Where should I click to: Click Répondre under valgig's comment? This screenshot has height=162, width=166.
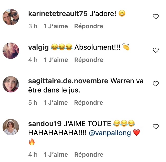click(89, 60)
